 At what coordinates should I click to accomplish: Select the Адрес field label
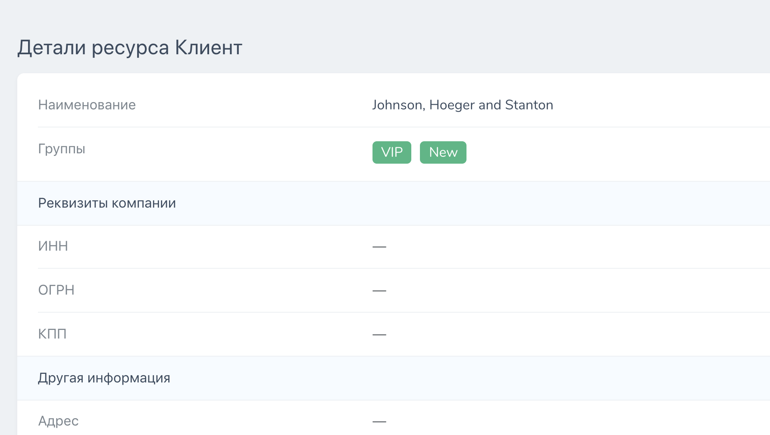(x=58, y=421)
